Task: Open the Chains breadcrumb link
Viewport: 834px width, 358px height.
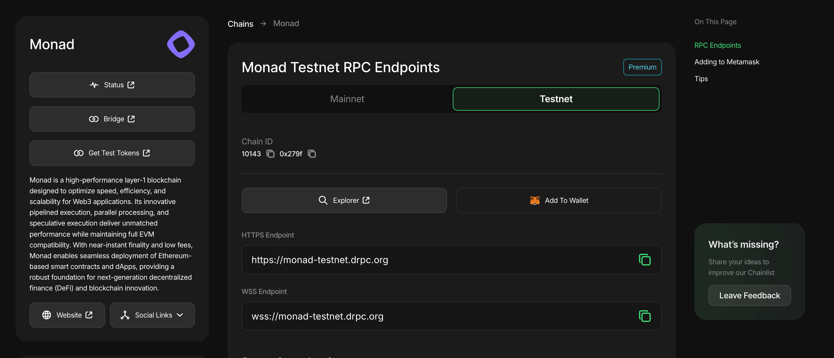Action: (x=240, y=23)
